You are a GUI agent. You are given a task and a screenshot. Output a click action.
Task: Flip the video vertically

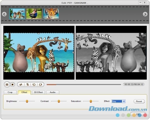(27, 85)
